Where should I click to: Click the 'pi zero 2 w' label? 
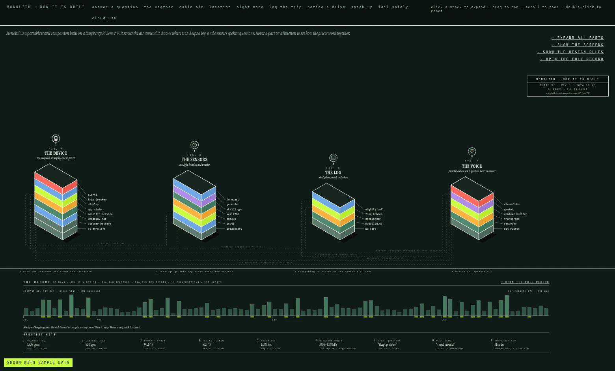tap(96, 229)
